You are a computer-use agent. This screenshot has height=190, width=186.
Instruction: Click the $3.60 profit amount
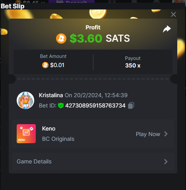(x=86, y=38)
